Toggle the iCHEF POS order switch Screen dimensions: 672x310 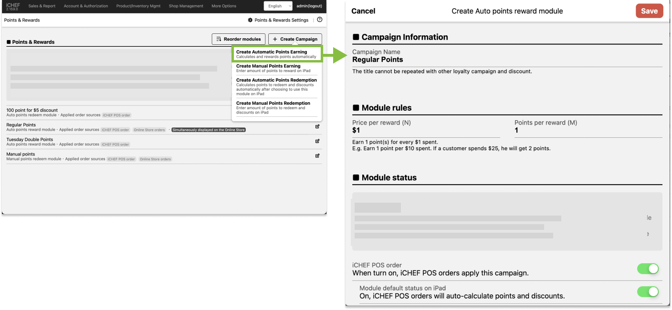coord(648,269)
